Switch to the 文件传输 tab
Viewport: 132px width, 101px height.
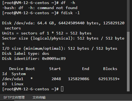(x=39, y=97)
